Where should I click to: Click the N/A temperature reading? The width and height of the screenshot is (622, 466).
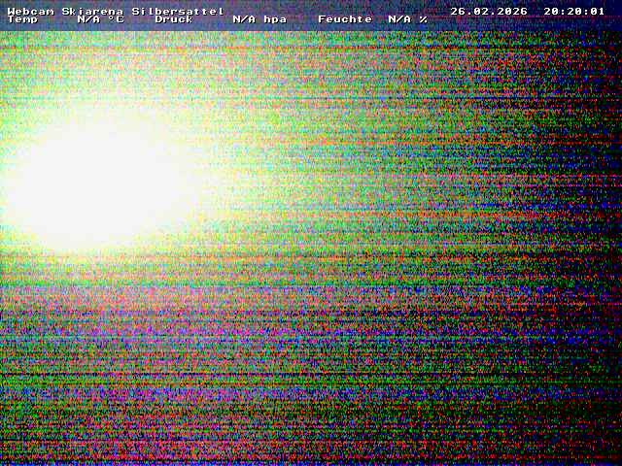click(88, 19)
